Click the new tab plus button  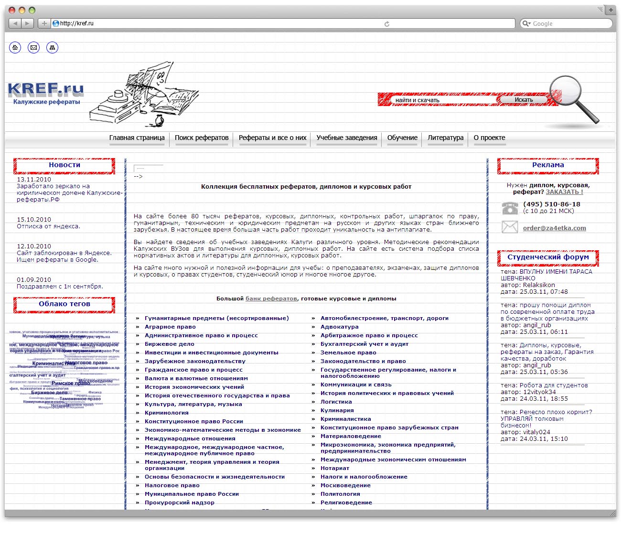[611, 10]
